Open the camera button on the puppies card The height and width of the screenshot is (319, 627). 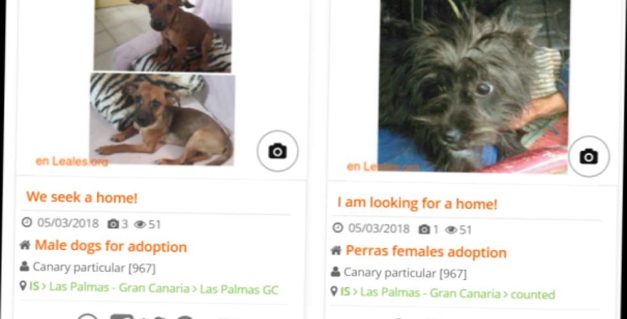278,151
